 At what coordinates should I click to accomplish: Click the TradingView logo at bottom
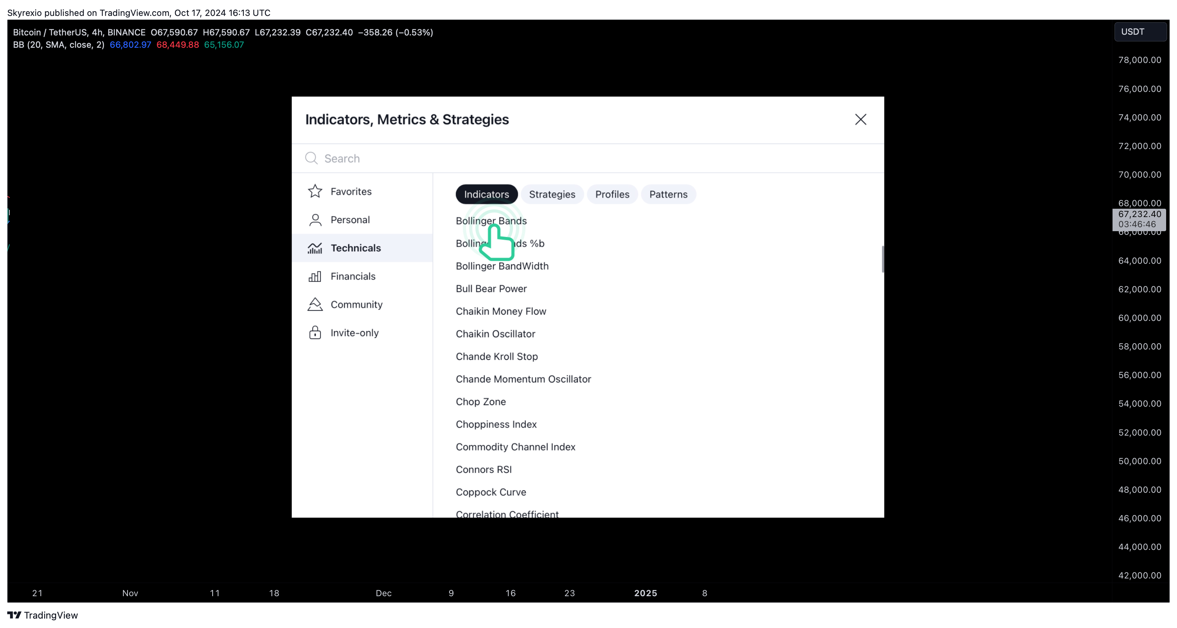point(42,615)
